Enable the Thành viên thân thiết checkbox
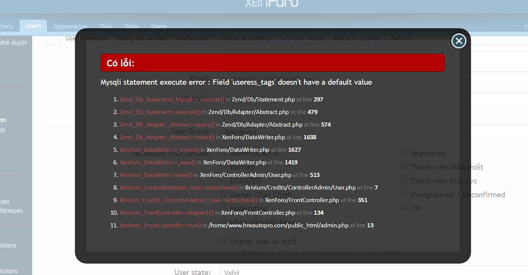 404,166
